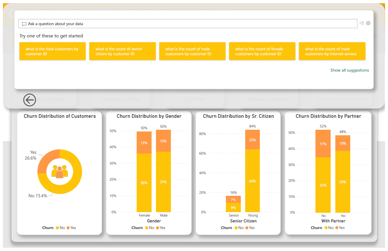Click orange 'Yes' legend swatch in Sr. Citizen chart
This screenshot has height=251, width=388.
(247, 228)
